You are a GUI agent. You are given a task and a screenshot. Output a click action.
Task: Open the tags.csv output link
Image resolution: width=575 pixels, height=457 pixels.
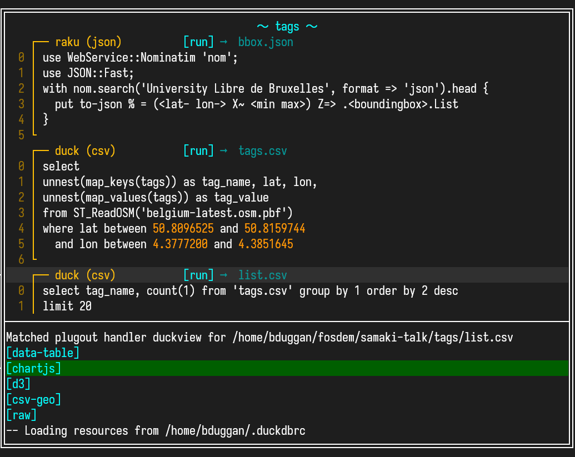pyautogui.click(x=262, y=151)
